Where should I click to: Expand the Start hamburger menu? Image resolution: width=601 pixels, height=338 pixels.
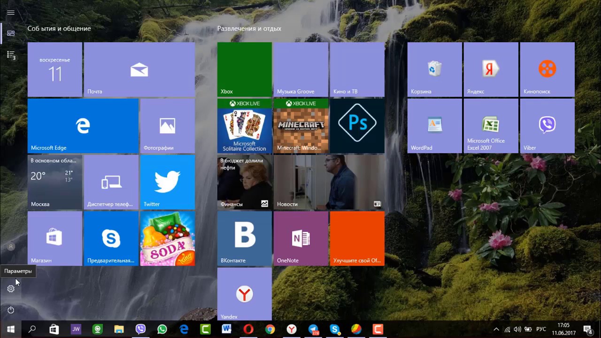click(11, 13)
